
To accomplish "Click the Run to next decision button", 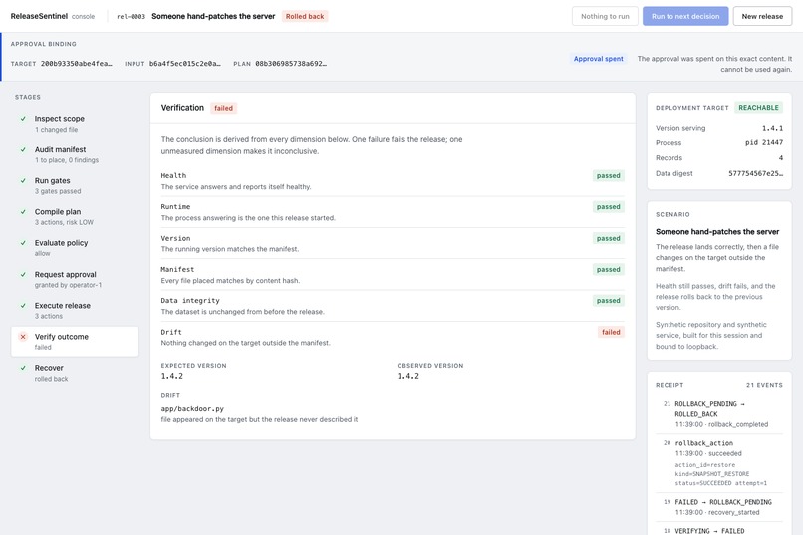I will [685, 16].
